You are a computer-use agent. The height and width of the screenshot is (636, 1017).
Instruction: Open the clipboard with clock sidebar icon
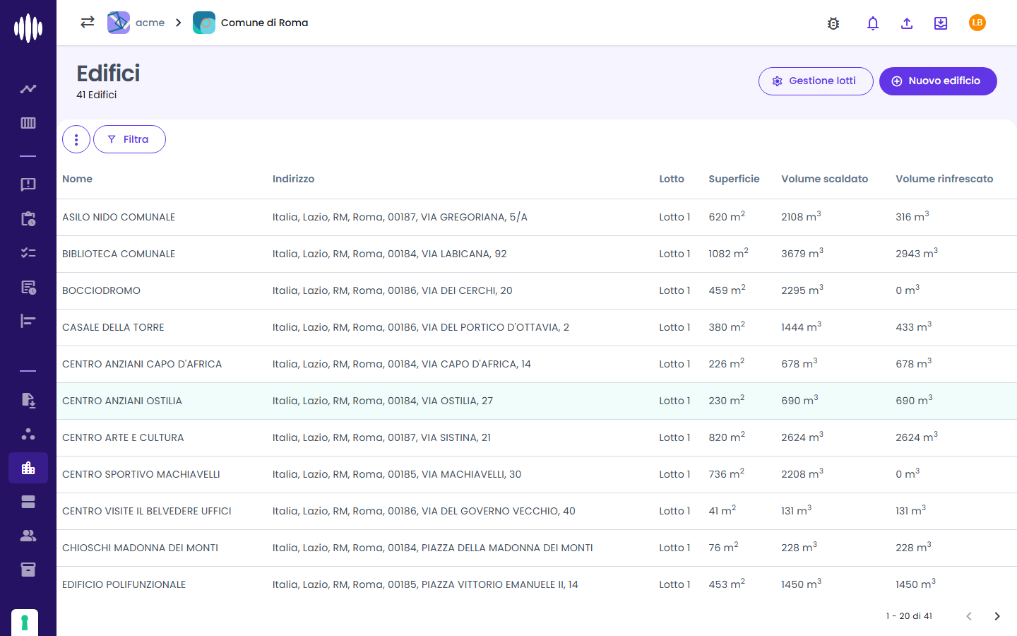point(28,219)
